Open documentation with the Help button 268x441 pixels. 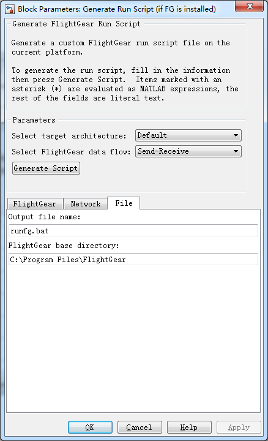pos(189,428)
